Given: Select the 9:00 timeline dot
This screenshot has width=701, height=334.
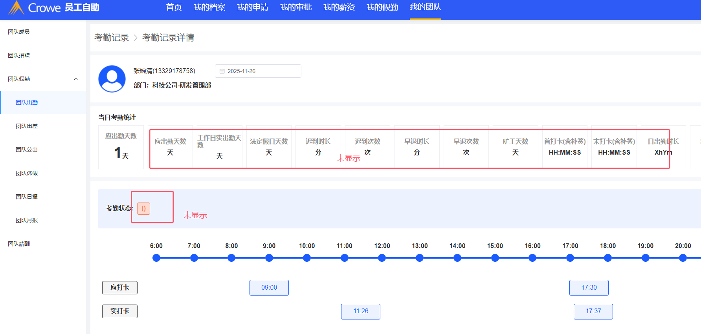Looking at the screenshot, I should tap(269, 258).
